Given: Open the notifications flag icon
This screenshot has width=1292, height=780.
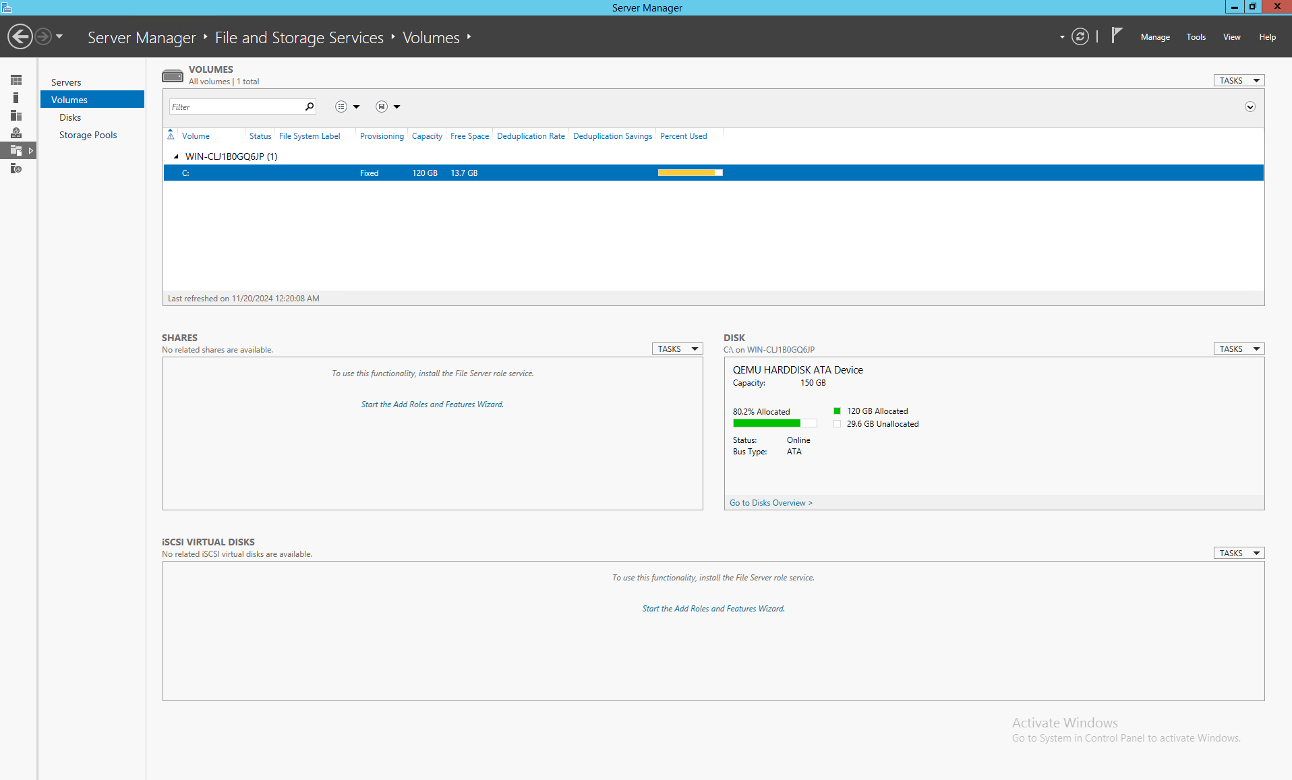Looking at the screenshot, I should point(1117,35).
